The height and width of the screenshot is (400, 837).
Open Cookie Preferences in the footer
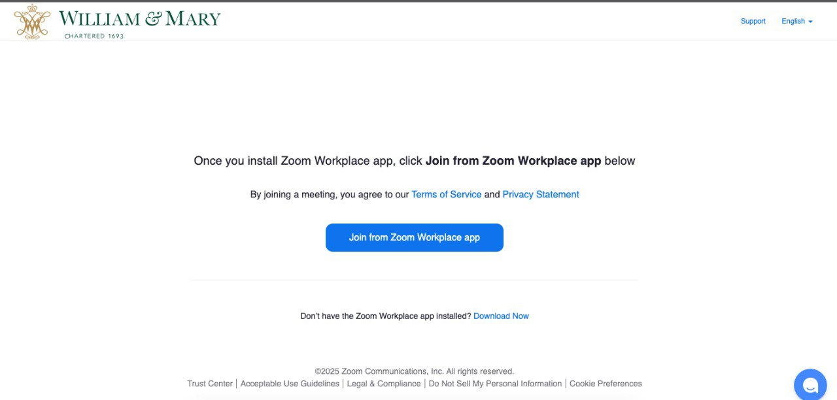(606, 384)
